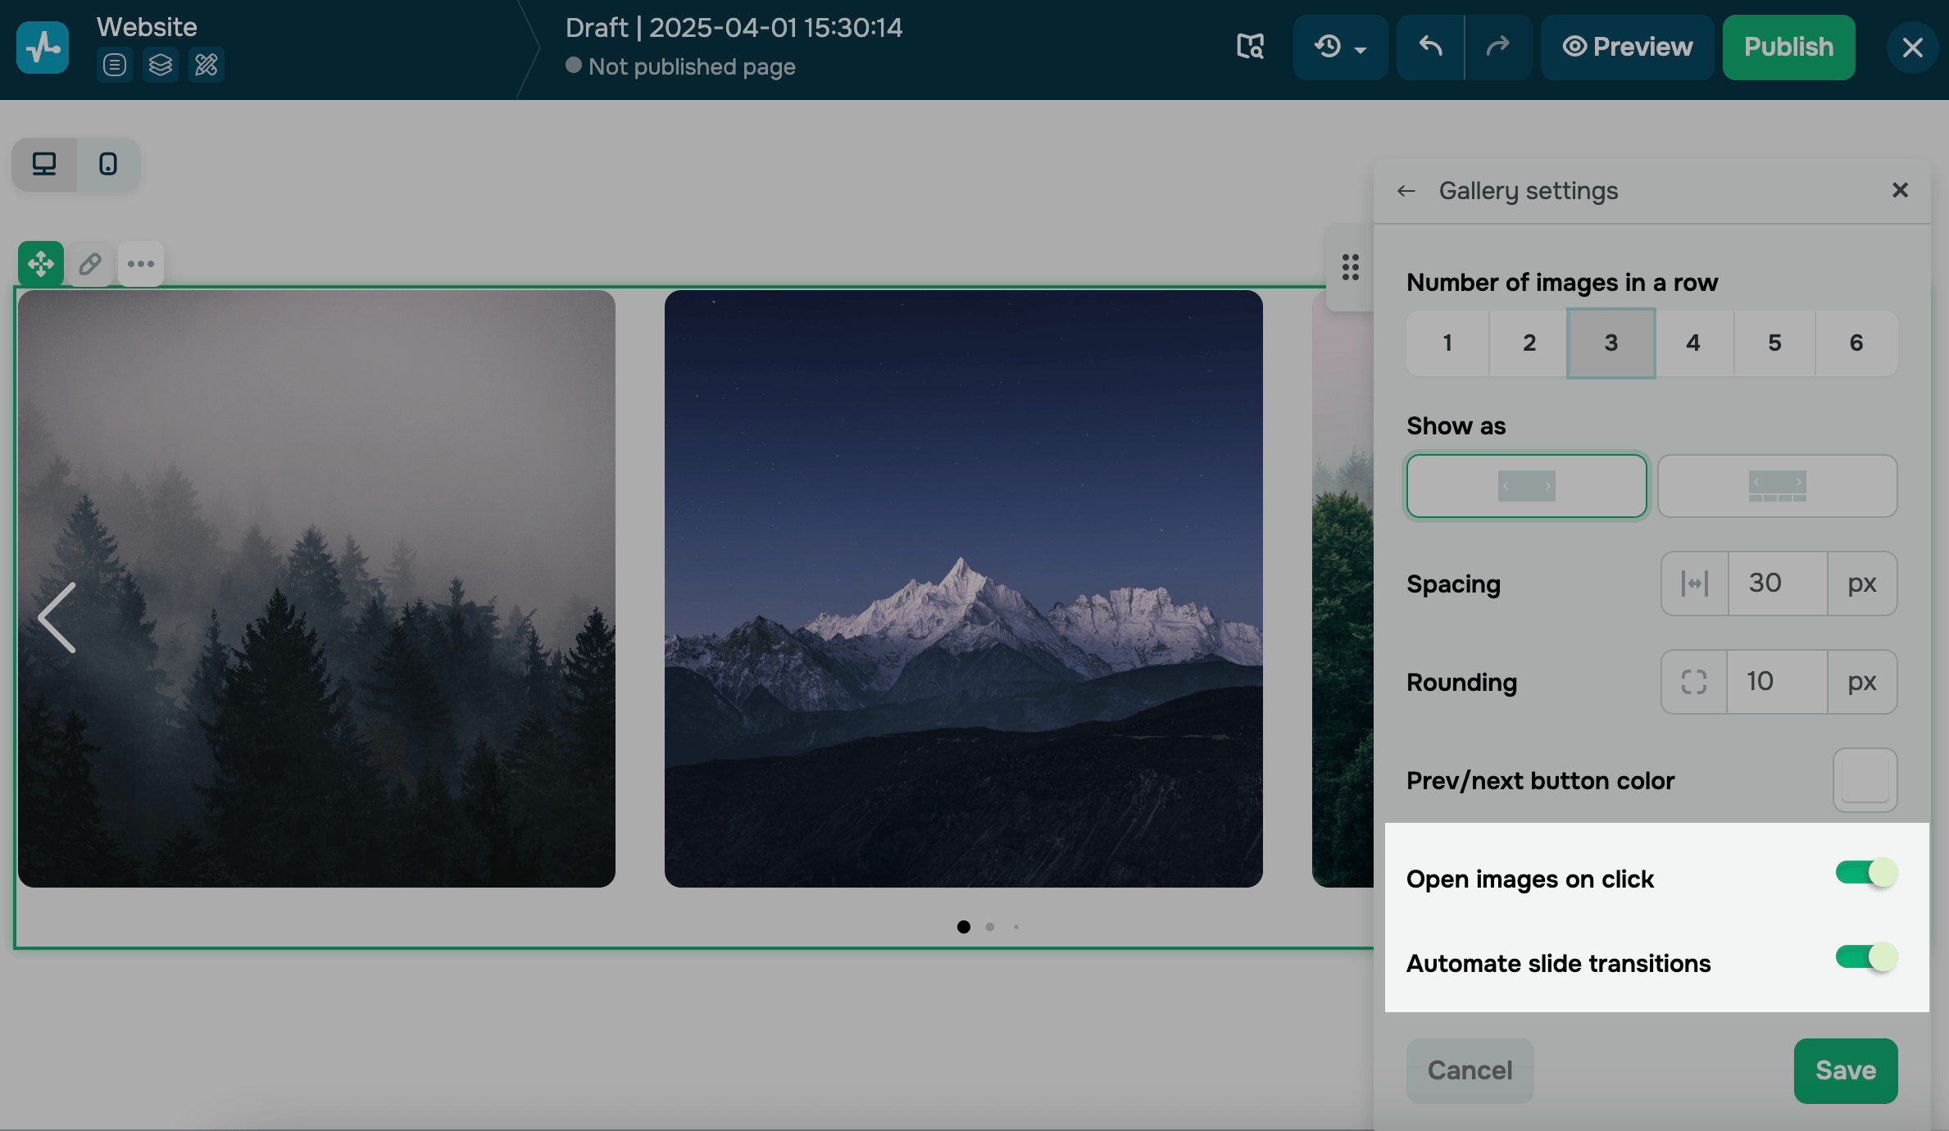Click the Preview button
The height and width of the screenshot is (1131, 1949).
click(x=1627, y=47)
